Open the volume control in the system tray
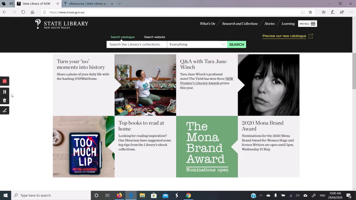The image size is (356, 200). pos(298,195)
